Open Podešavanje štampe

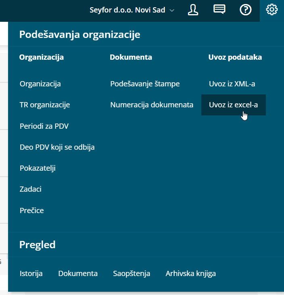click(x=145, y=84)
